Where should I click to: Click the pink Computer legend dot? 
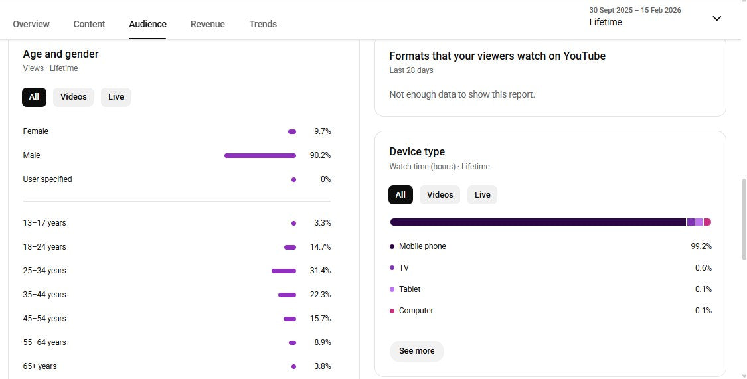392,311
